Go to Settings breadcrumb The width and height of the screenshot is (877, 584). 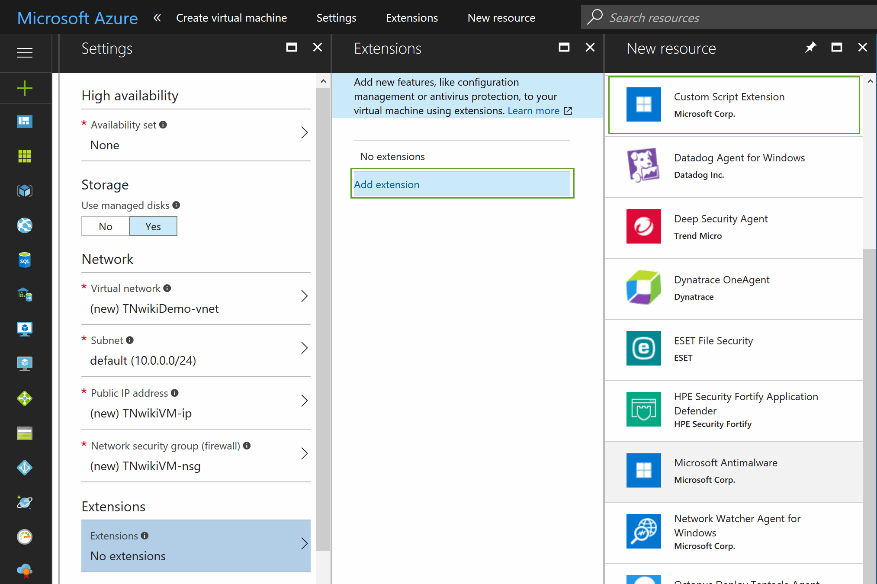tap(336, 18)
